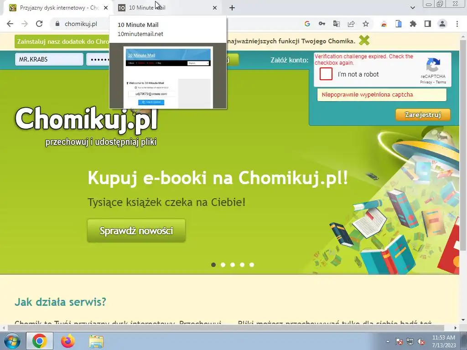Click the Jak działa serwis? heading
467x350 pixels.
[x=61, y=302]
